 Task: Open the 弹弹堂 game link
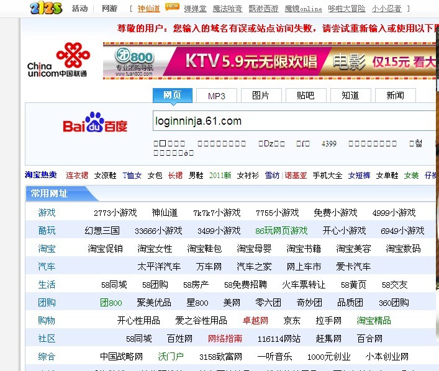pos(195,9)
